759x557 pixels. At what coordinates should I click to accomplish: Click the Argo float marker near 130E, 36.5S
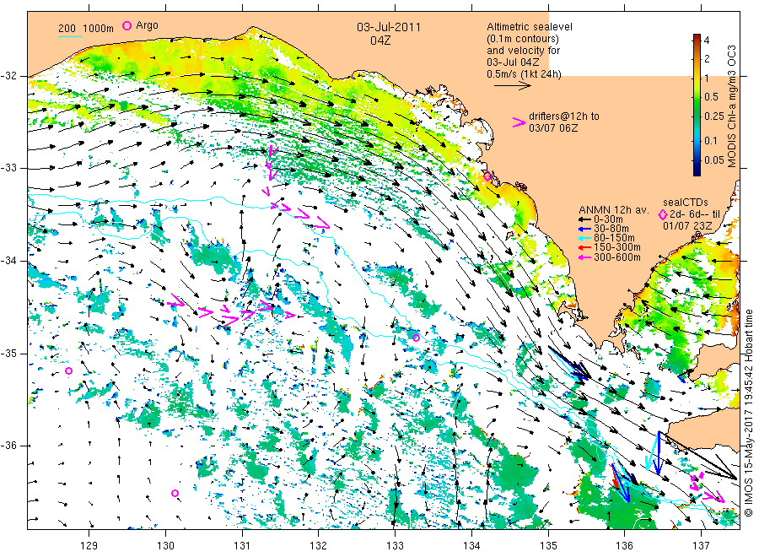pyautogui.click(x=175, y=494)
